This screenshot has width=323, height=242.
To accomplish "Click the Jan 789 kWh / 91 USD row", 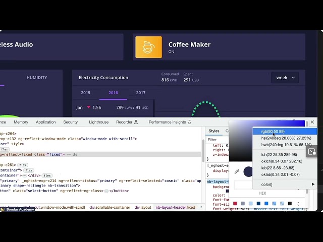I will [113, 107].
